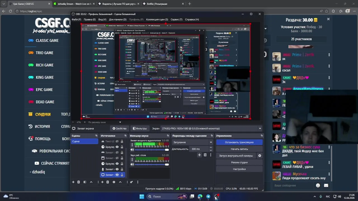Open preview scale dropdown По размеру окна
Viewport: 358px width, 201px height.
pos(105,122)
